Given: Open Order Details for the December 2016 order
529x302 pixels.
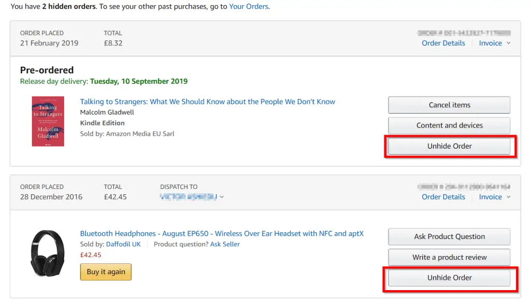Looking at the screenshot, I should coord(443,197).
